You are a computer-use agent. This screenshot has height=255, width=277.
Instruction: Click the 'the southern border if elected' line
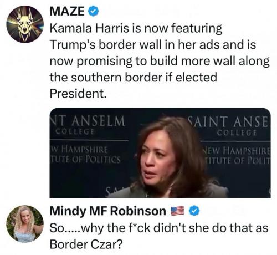tap(134, 77)
